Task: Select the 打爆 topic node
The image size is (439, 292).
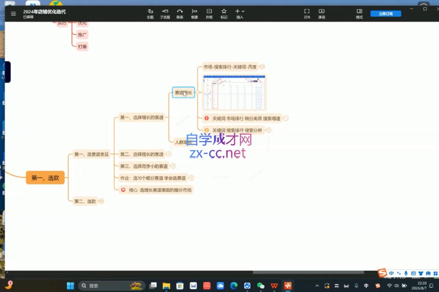Action: pyautogui.click(x=82, y=47)
